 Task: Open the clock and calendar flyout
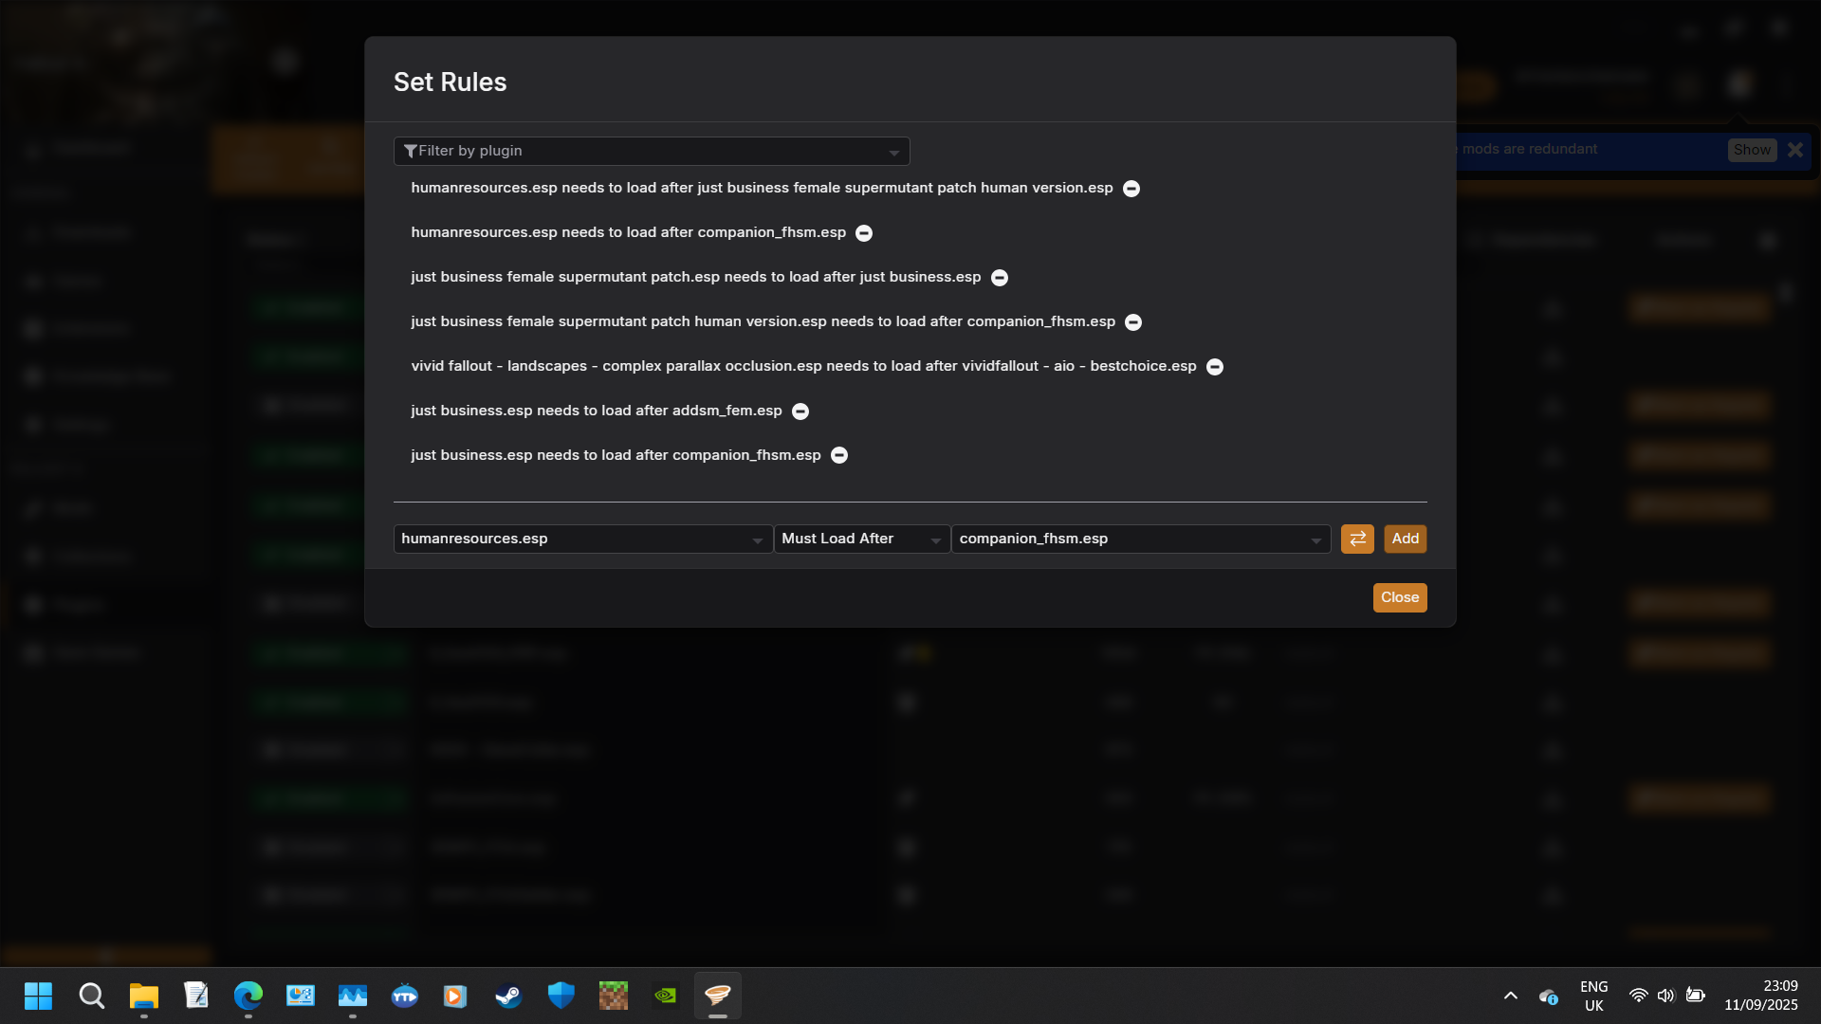click(1761, 996)
